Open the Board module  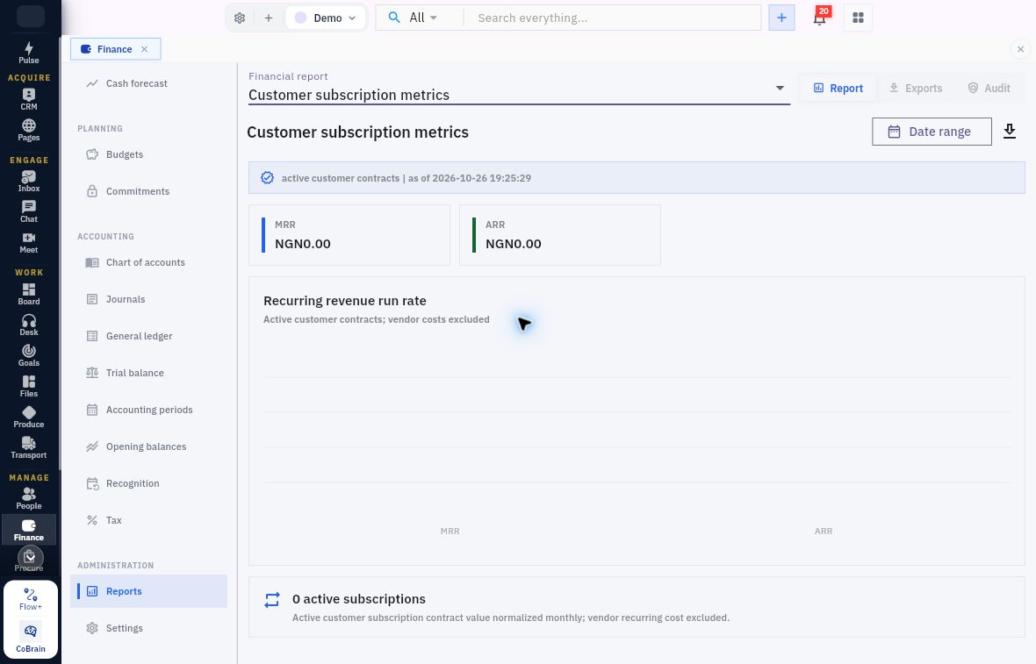(x=28, y=295)
